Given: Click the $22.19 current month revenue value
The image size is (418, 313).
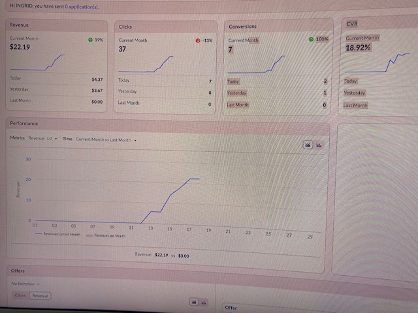Looking at the screenshot, I should tap(20, 47).
